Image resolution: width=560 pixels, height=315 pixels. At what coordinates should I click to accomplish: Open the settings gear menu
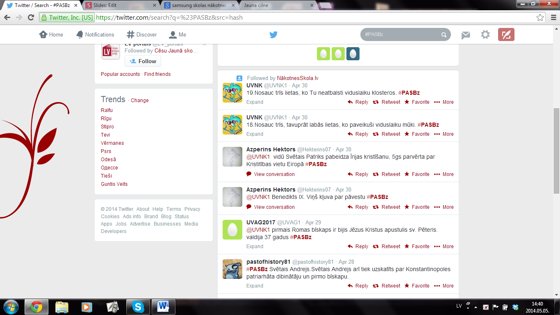tap(485, 35)
